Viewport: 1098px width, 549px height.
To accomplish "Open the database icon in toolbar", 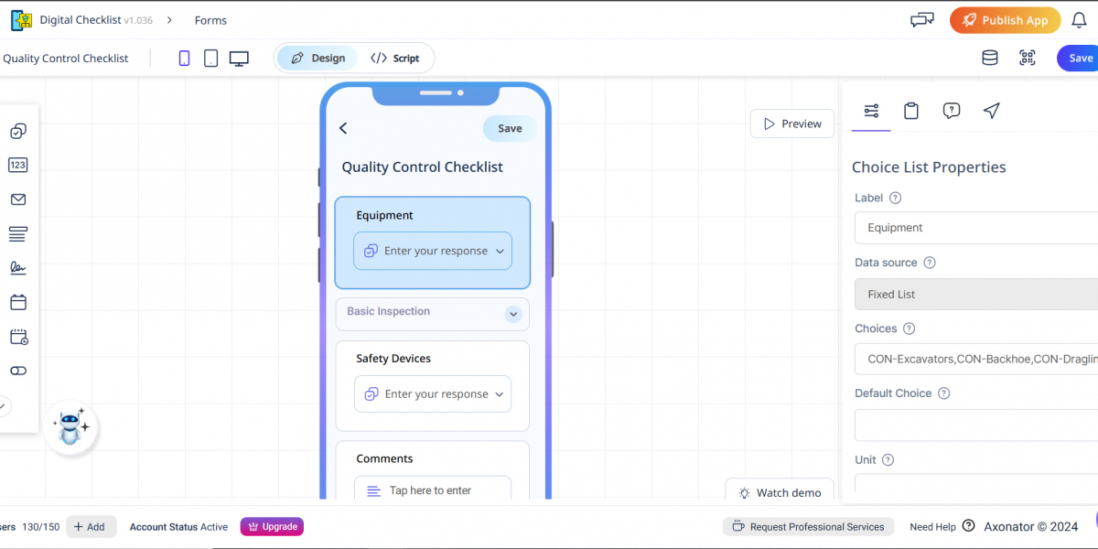I will pyautogui.click(x=990, y=59).
